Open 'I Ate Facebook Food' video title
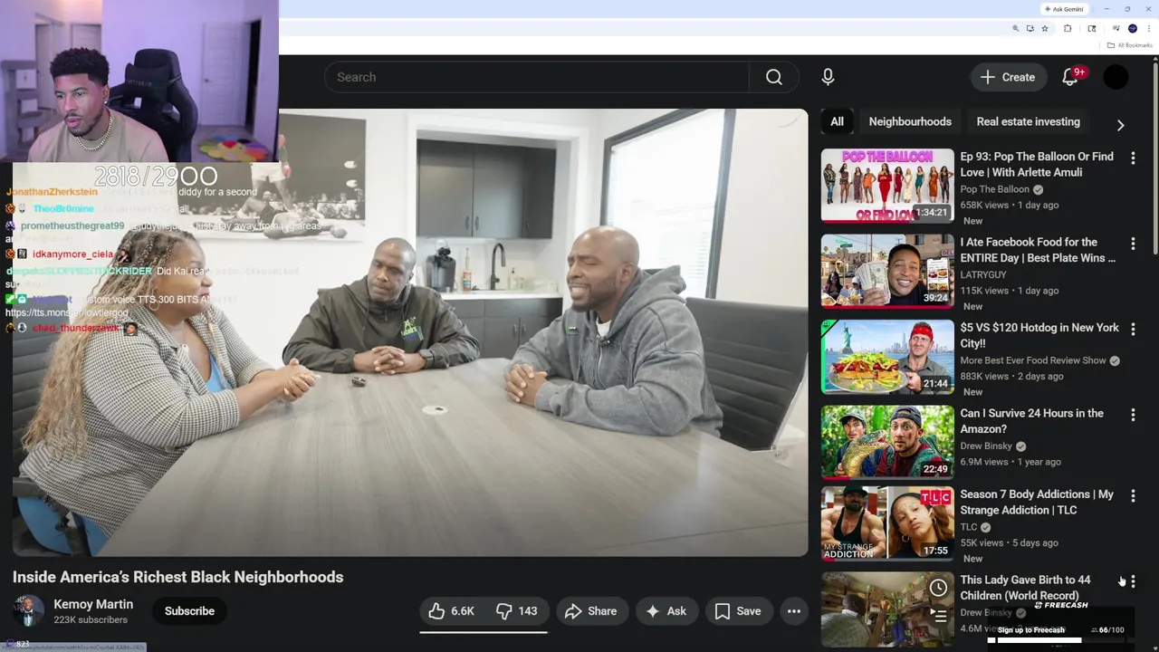1159x652 pixels. pos(1038,250)
